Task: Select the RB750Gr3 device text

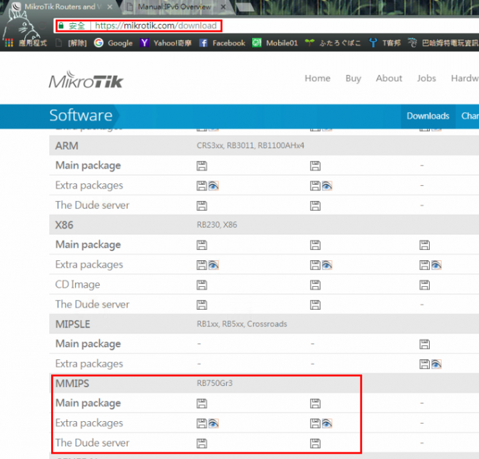Action: pos(214,383)
